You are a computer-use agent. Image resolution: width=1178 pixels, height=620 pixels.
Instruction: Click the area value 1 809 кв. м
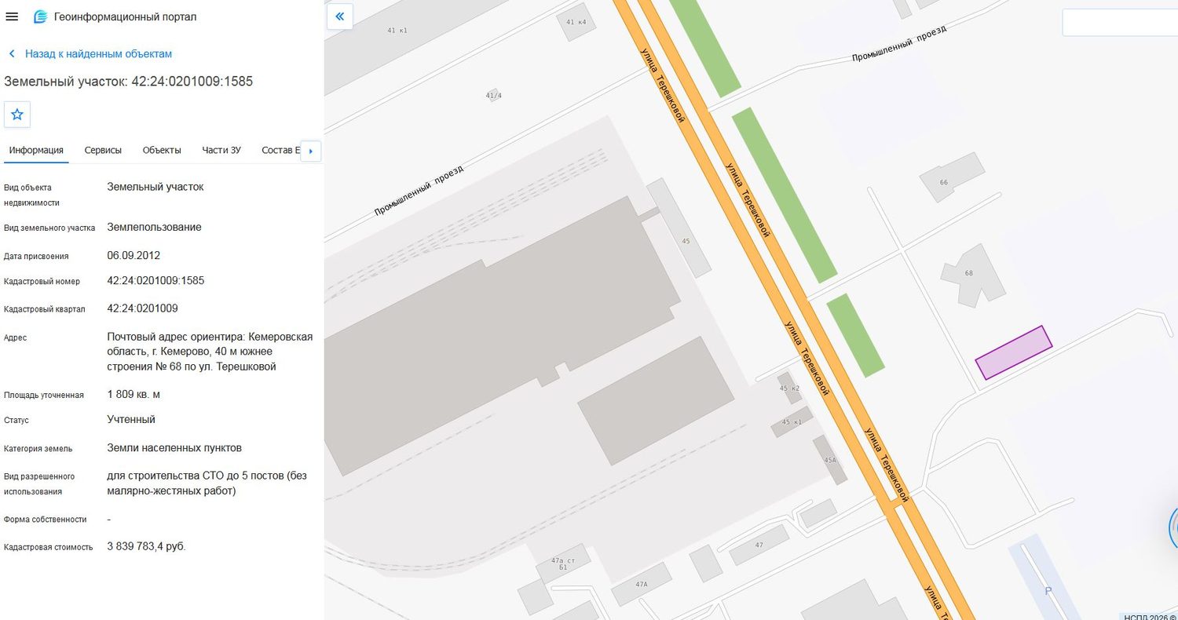(x=134, y=395)
